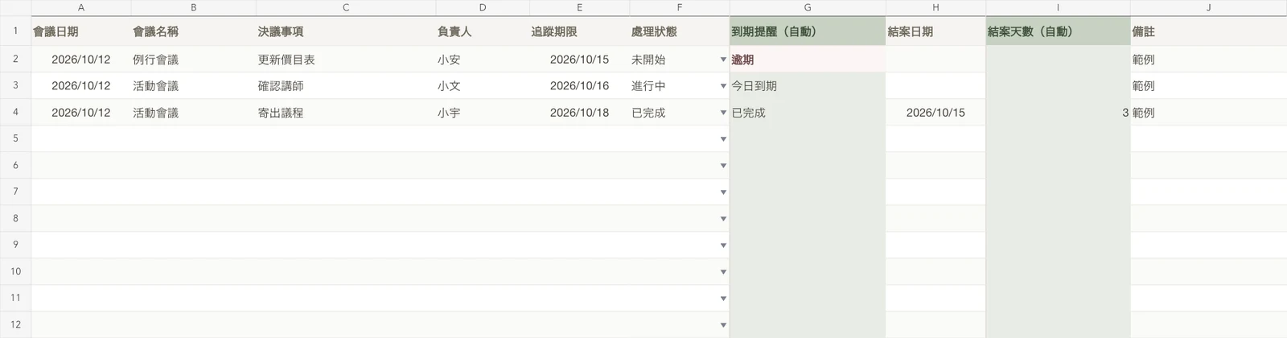Viewport: 1287px width, 338px height.
Task: Open status dropdown for 已完成 row
Action: pyautogui.click(x=723, y=113)
